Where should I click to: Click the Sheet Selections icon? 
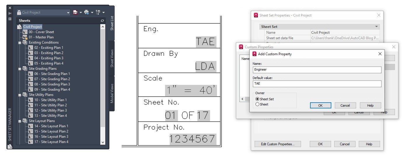click(x=98, y=12)
